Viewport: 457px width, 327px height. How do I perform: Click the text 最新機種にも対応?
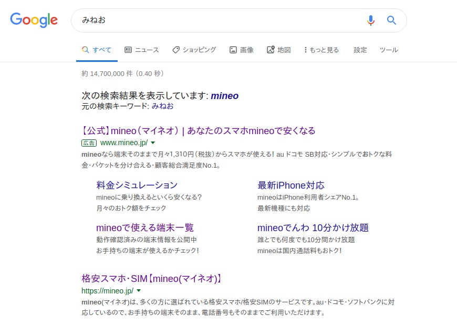click(284, 208)
